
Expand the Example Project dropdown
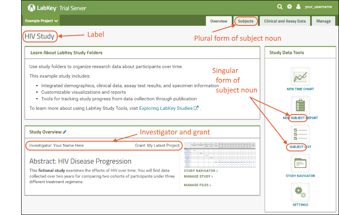(x=41, y=21)
